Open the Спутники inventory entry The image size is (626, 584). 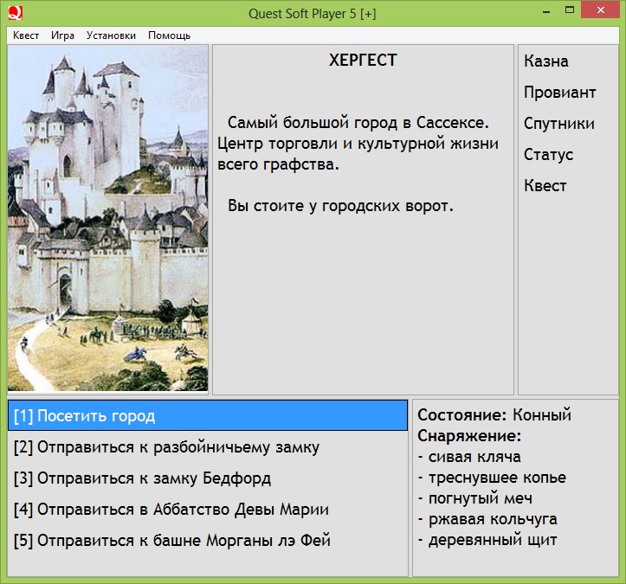click(x=559, y=123)
